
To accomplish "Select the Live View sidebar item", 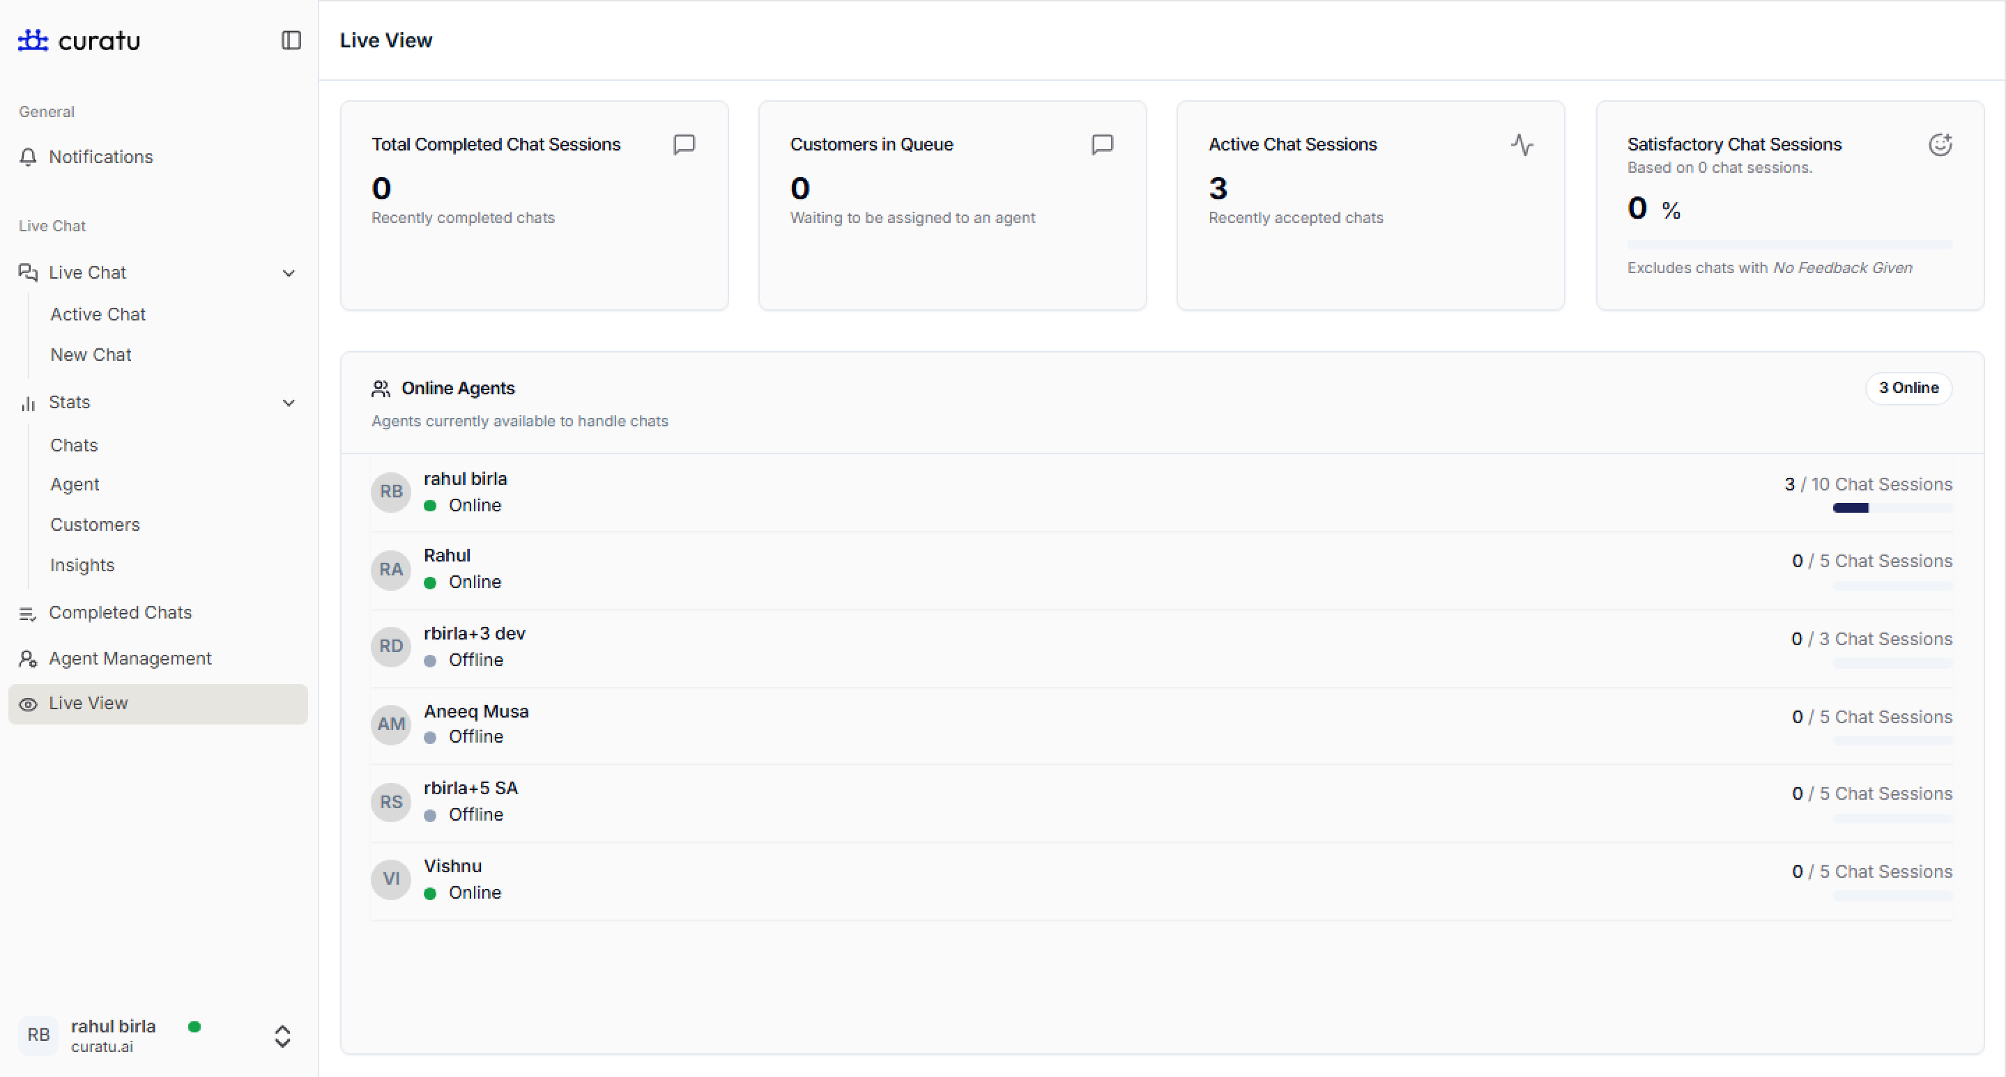I will coord(88,703).
